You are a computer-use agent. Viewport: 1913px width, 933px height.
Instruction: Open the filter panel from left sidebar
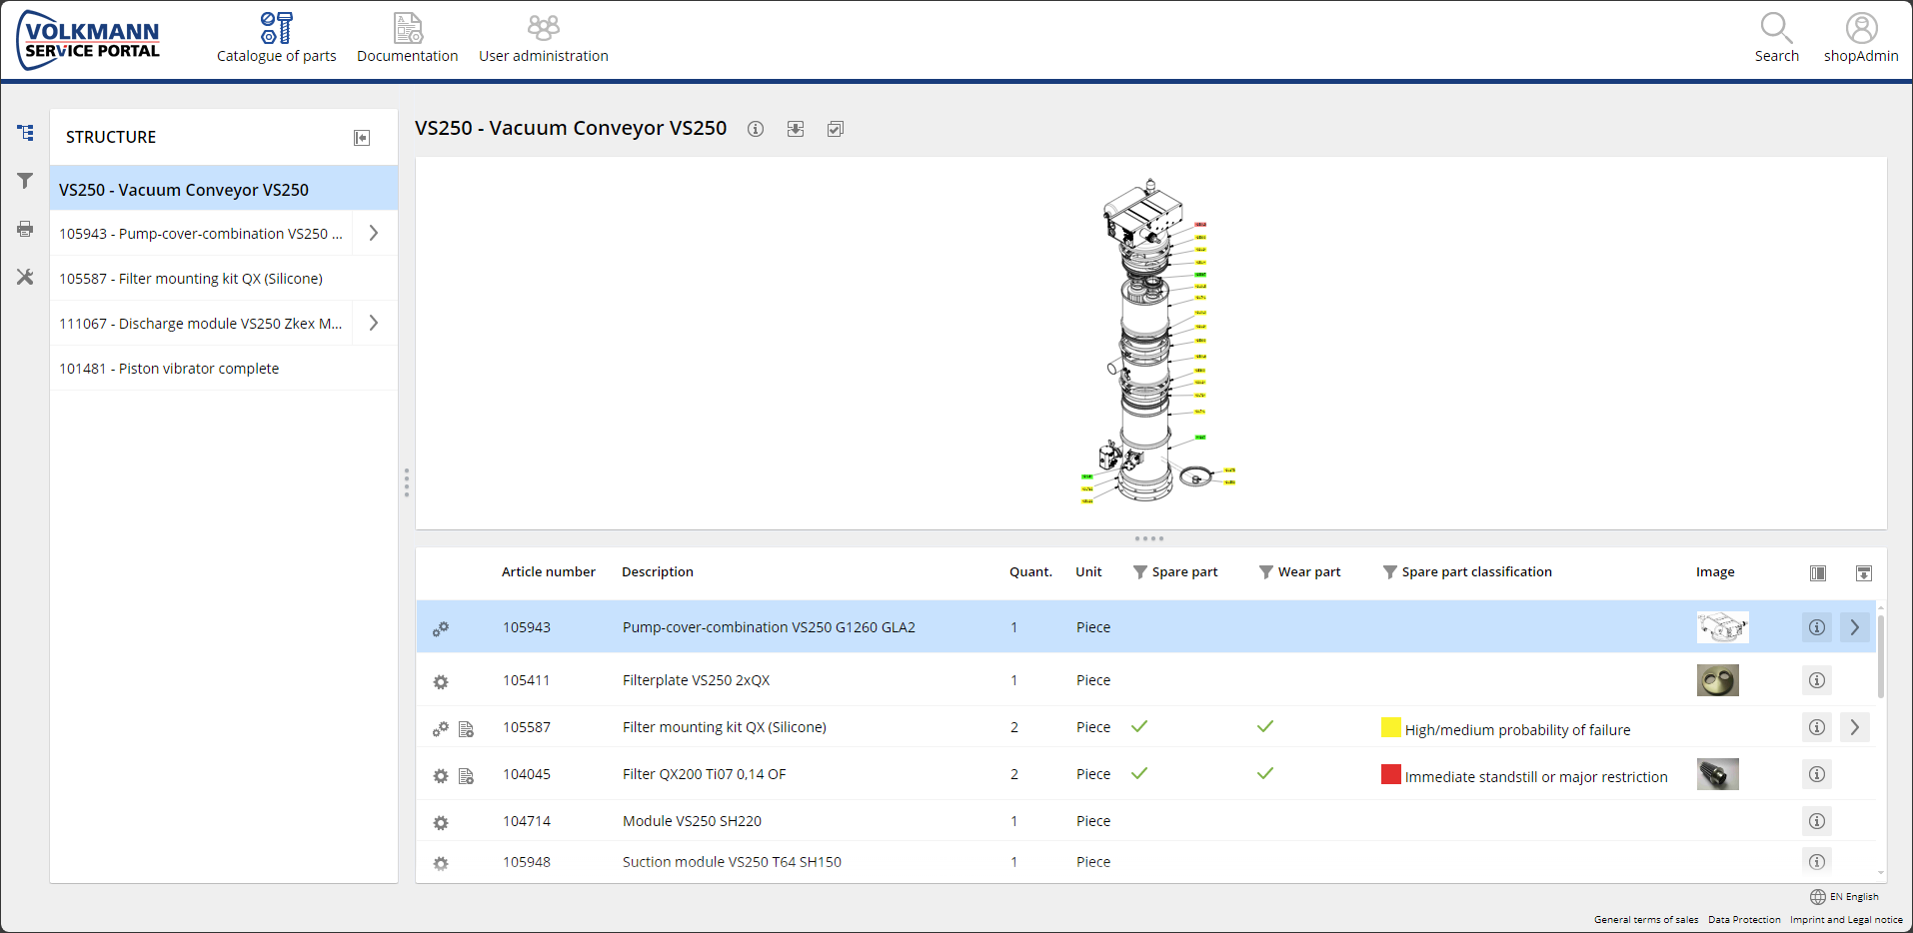click(25, 181)
